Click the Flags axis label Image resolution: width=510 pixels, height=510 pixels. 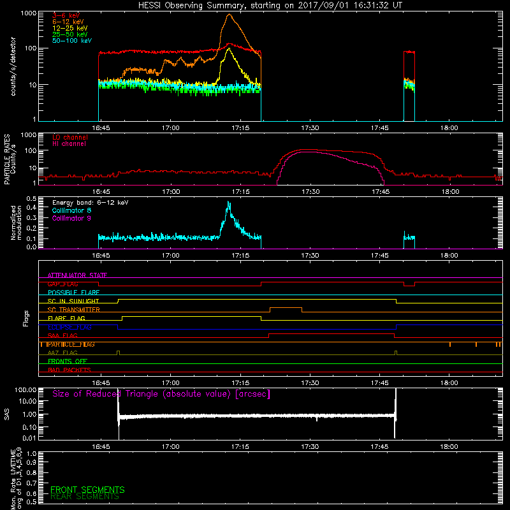tap(26, 318)
